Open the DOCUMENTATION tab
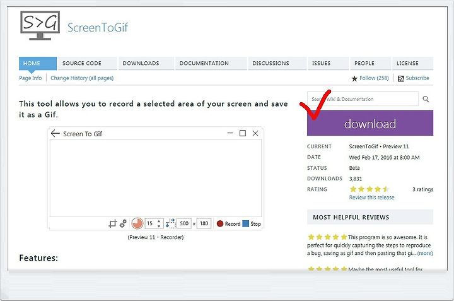 pyautogui.click(x=211, y=63)
